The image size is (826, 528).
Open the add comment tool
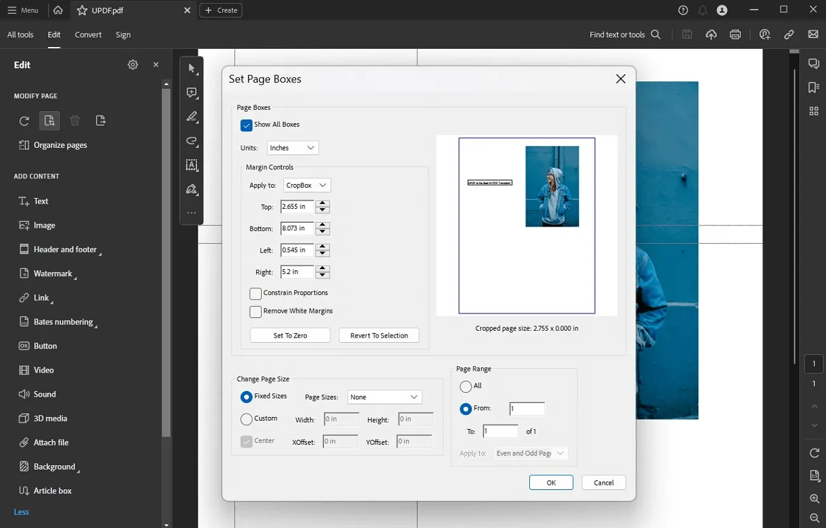point(191,92)
